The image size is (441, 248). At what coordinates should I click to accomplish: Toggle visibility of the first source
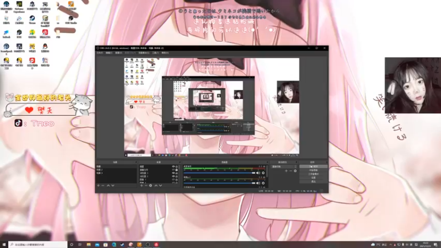click(x=173, y=166)
